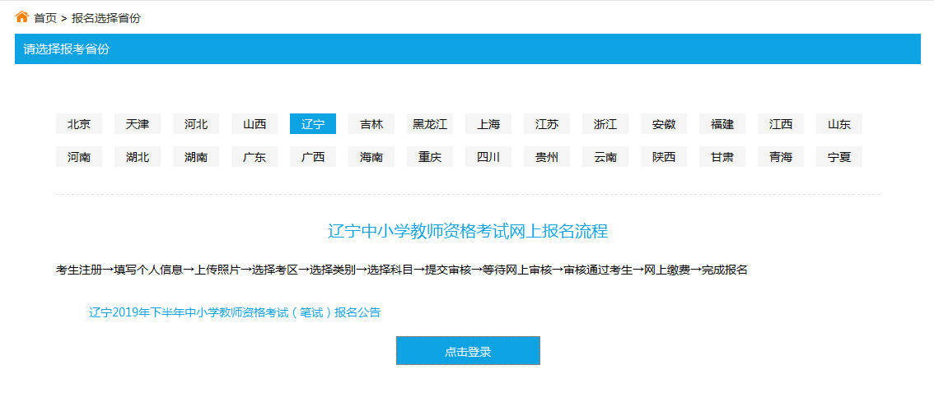Choose 湖北 from the provinces

point(137,157)
